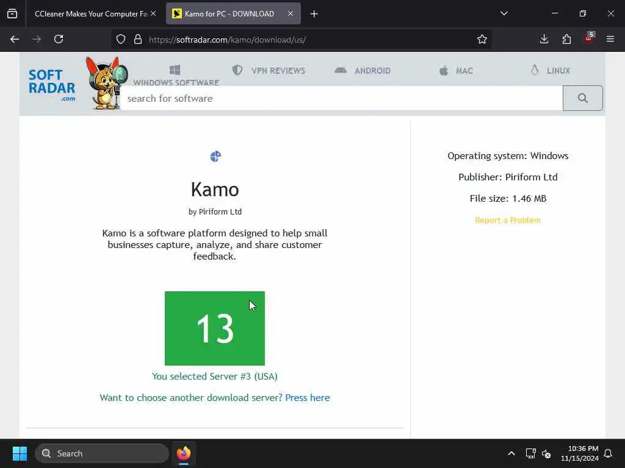
Task: Switch to CCleaner Makes Your Computer tab
Action: (90, 13)
